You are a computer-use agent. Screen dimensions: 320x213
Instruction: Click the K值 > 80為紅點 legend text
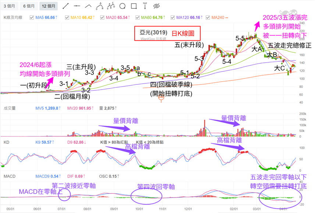coord(114,142)
